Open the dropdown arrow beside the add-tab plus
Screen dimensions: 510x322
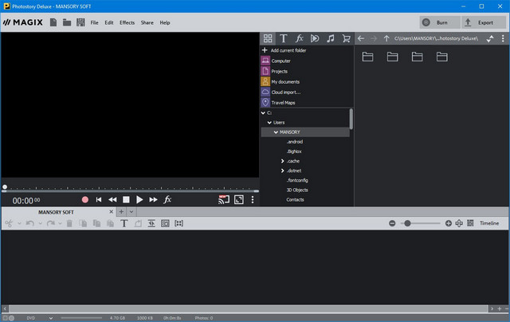[131, 212]
